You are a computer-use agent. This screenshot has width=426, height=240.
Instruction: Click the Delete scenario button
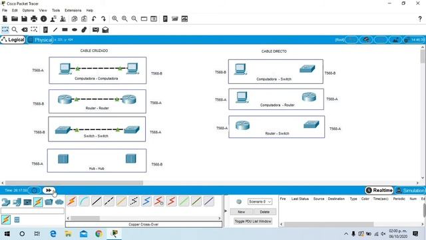point(265,212)
